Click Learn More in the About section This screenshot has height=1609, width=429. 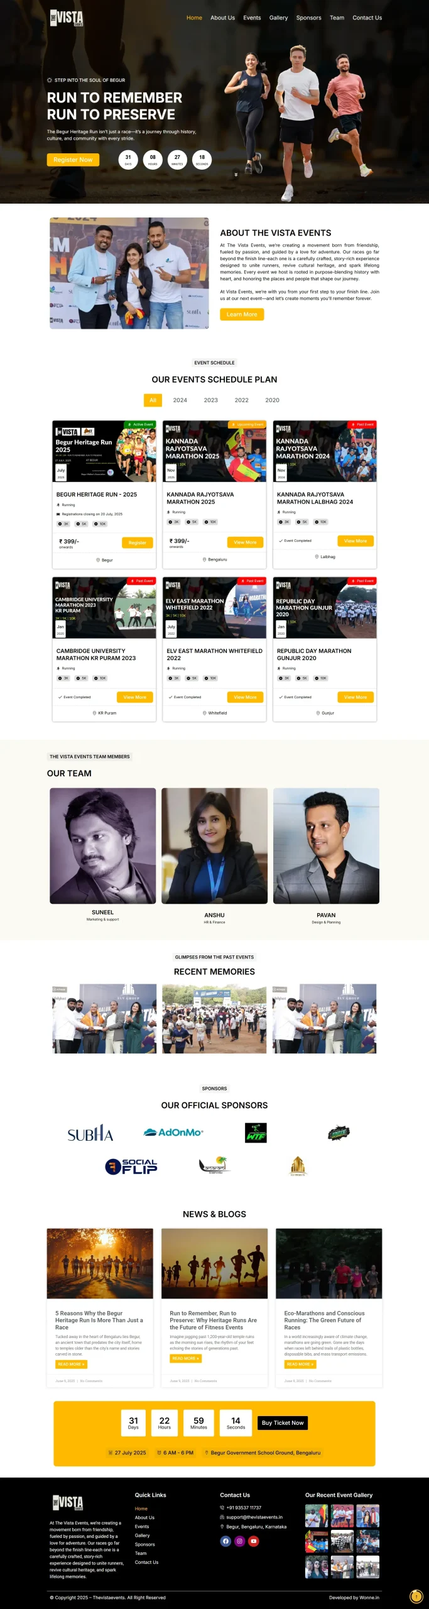click(x=242, y=314)
